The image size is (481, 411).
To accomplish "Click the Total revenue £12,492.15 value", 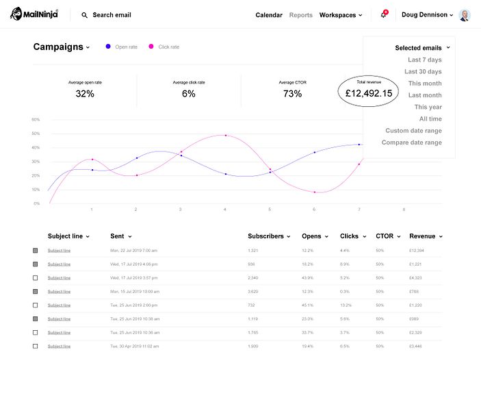I will click(369, 93).
